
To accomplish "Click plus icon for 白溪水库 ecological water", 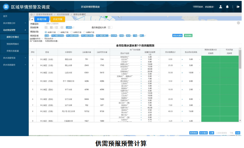I will (x=182, y=73).
